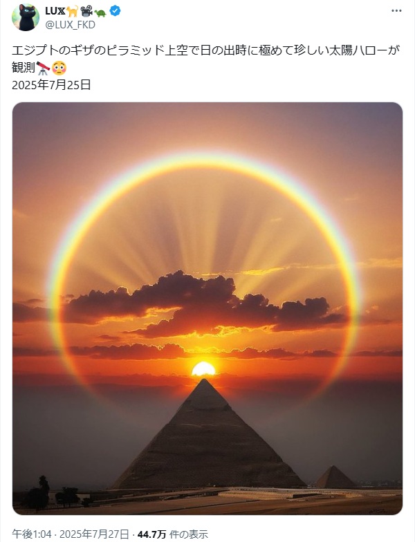Screen dimensions: 415x542
Task: Click the rainbow halo ring in image
Action: (x=203, y=160)
